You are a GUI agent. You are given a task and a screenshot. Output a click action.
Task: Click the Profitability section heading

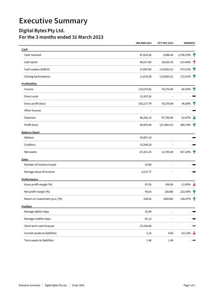(x=29, y=84)
